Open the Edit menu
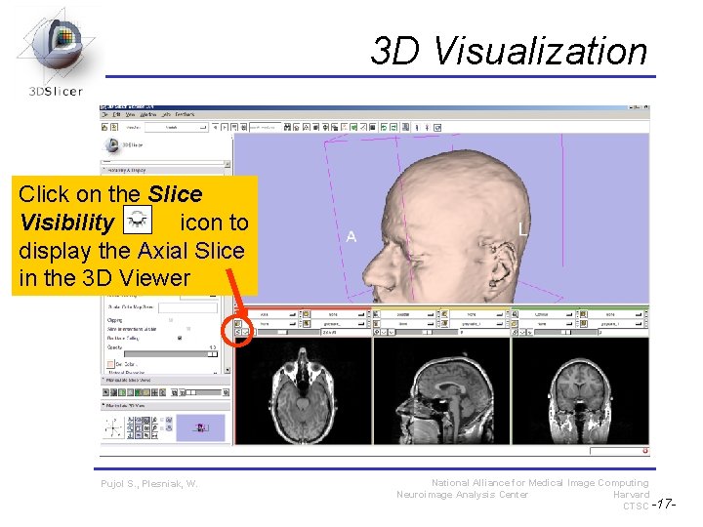Screen dimensions: 703x527 click(116, 114)
